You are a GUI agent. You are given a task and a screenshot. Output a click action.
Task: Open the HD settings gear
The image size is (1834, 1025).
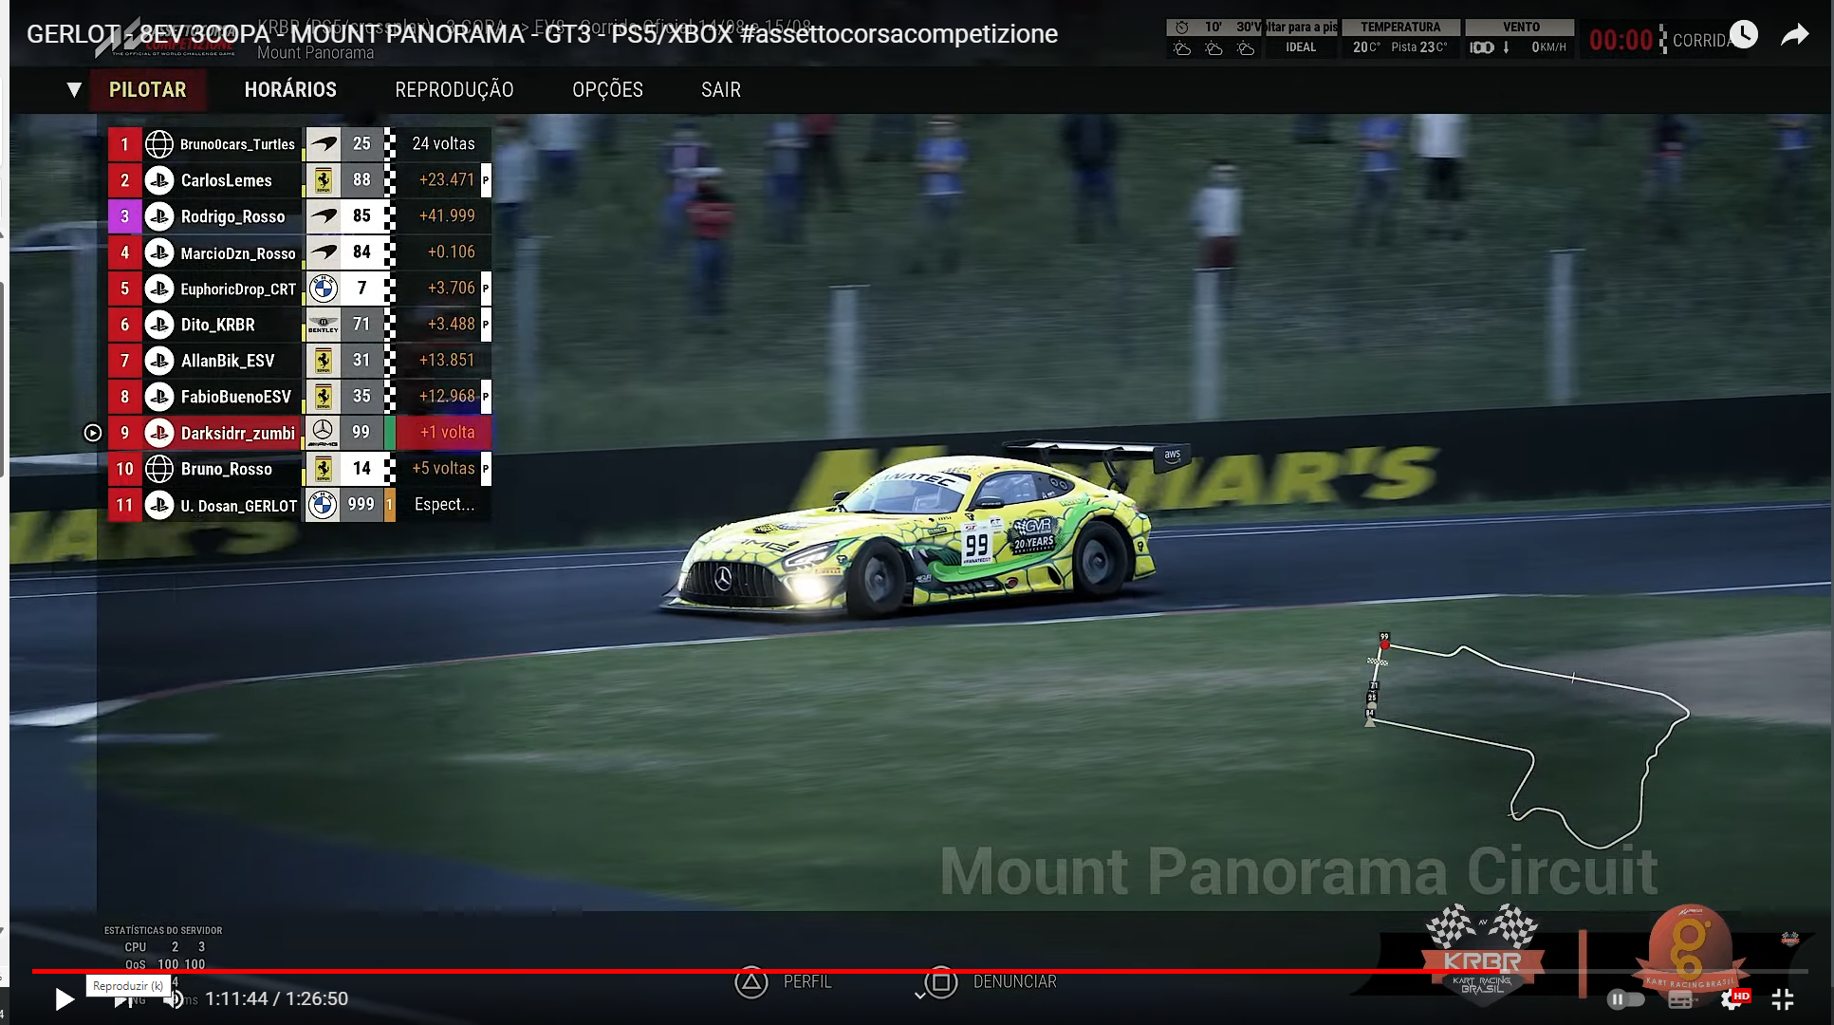[x=1734, y=998]
